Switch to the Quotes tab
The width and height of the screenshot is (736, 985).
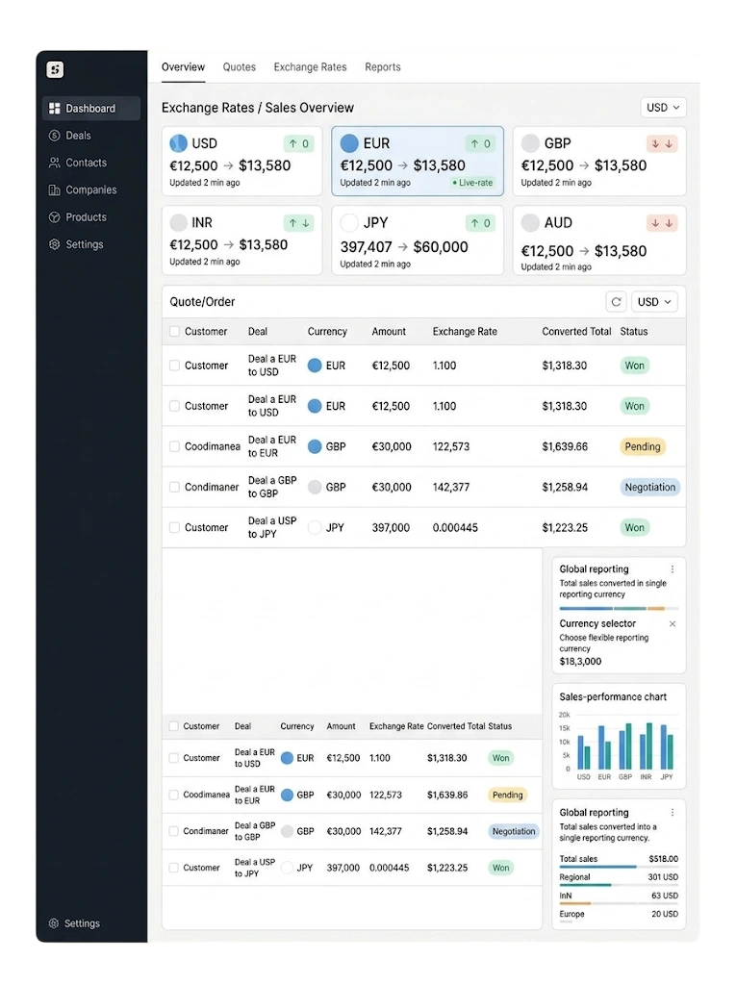240,67
